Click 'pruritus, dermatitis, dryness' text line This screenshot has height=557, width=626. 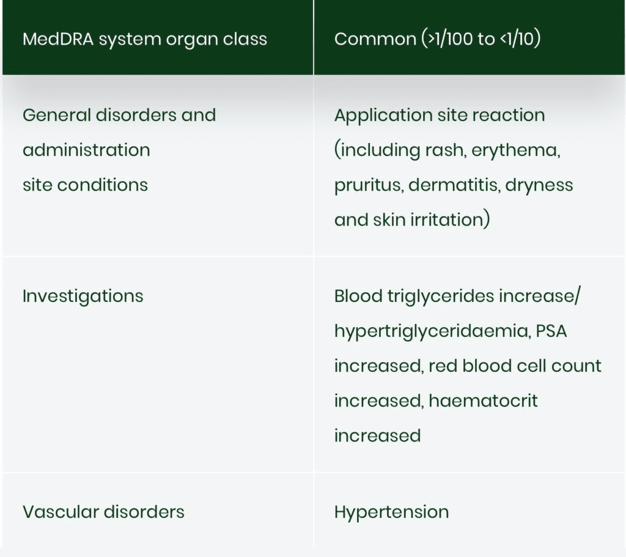(454, 185)
